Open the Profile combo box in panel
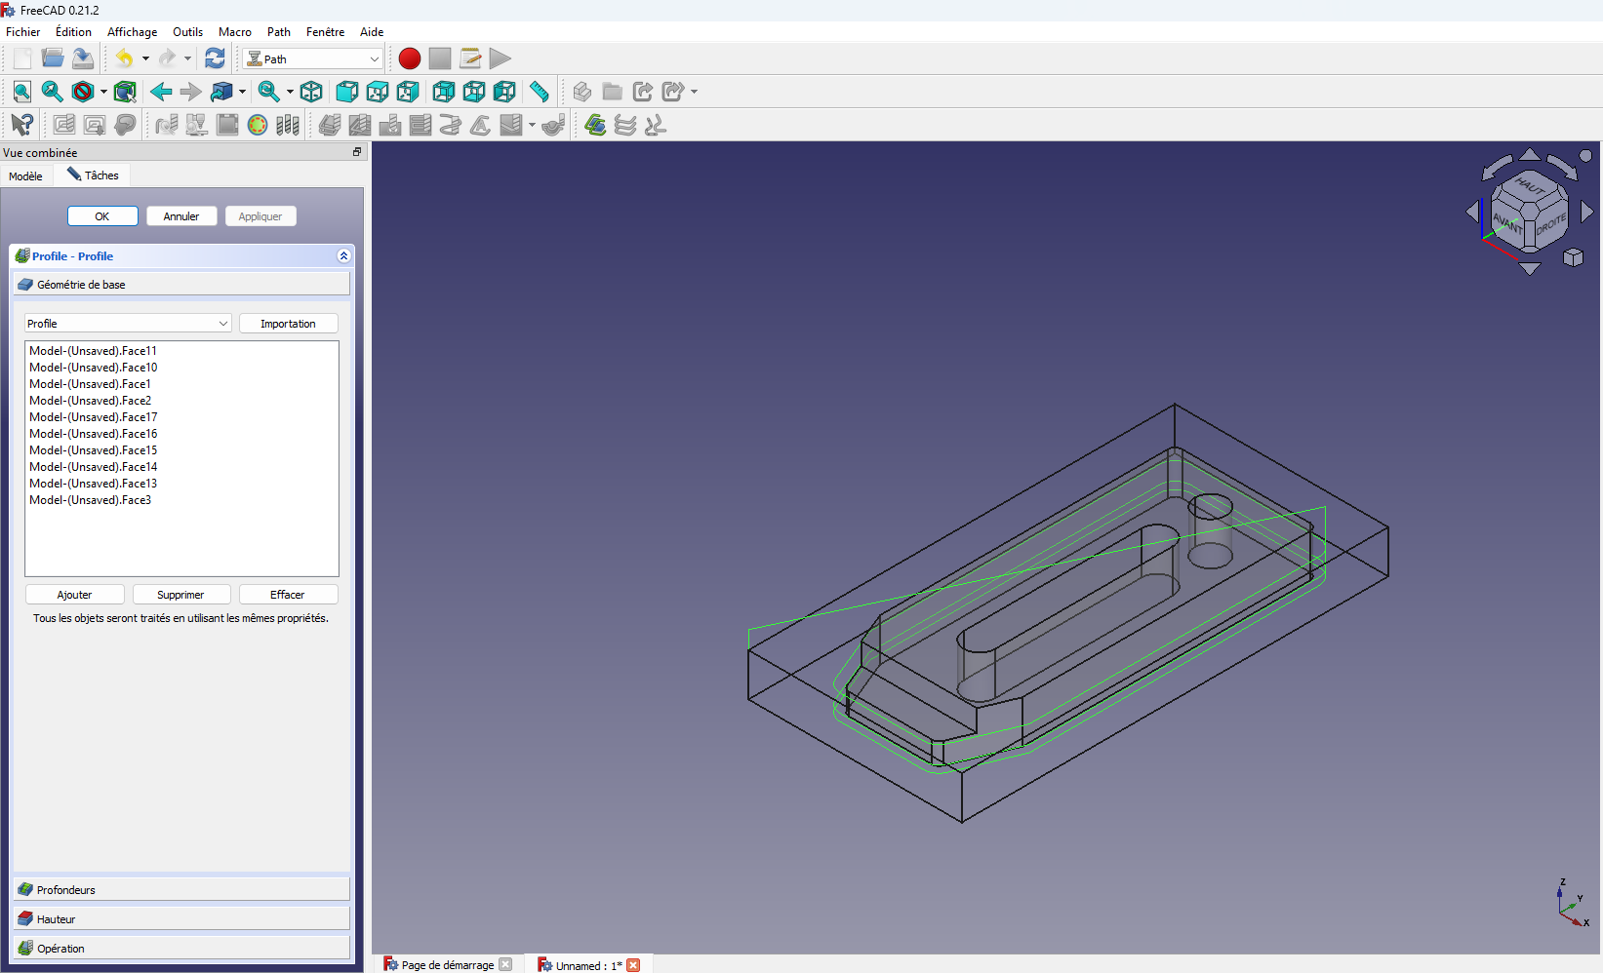 tap(128, 323)
